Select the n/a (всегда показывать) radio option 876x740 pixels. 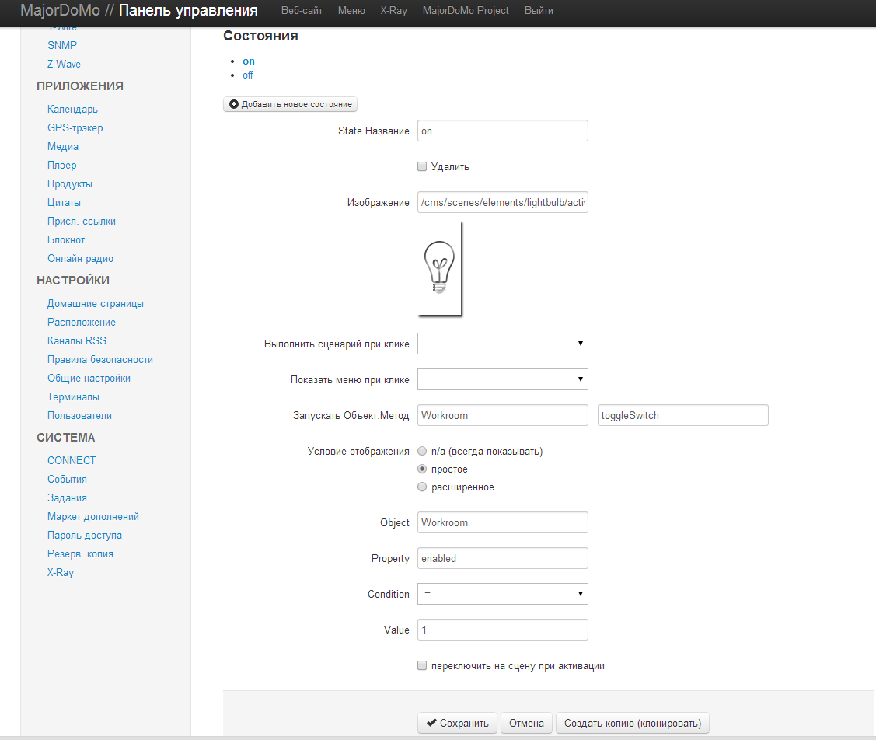point(422,451)
